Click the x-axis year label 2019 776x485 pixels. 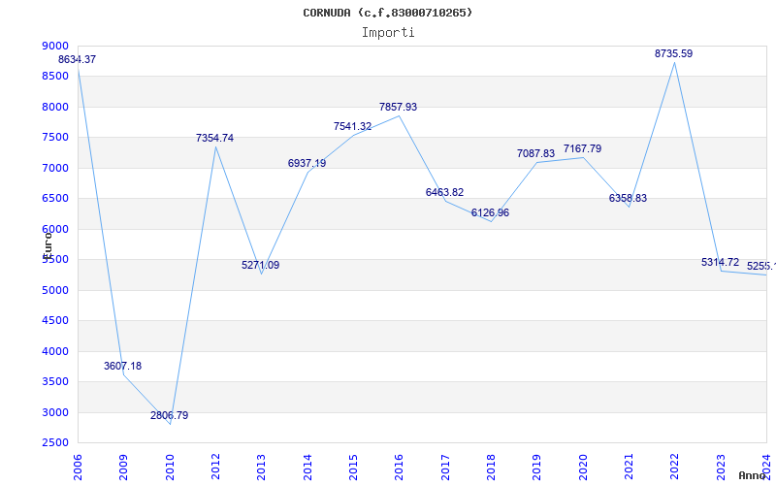click(x=537, y=468)
